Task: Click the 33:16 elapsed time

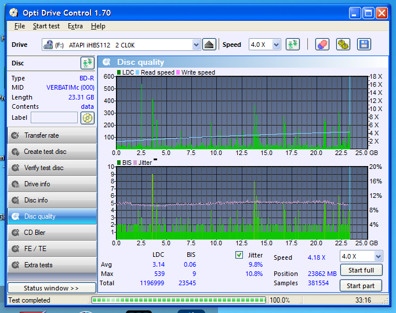Action: pos(363,300)
